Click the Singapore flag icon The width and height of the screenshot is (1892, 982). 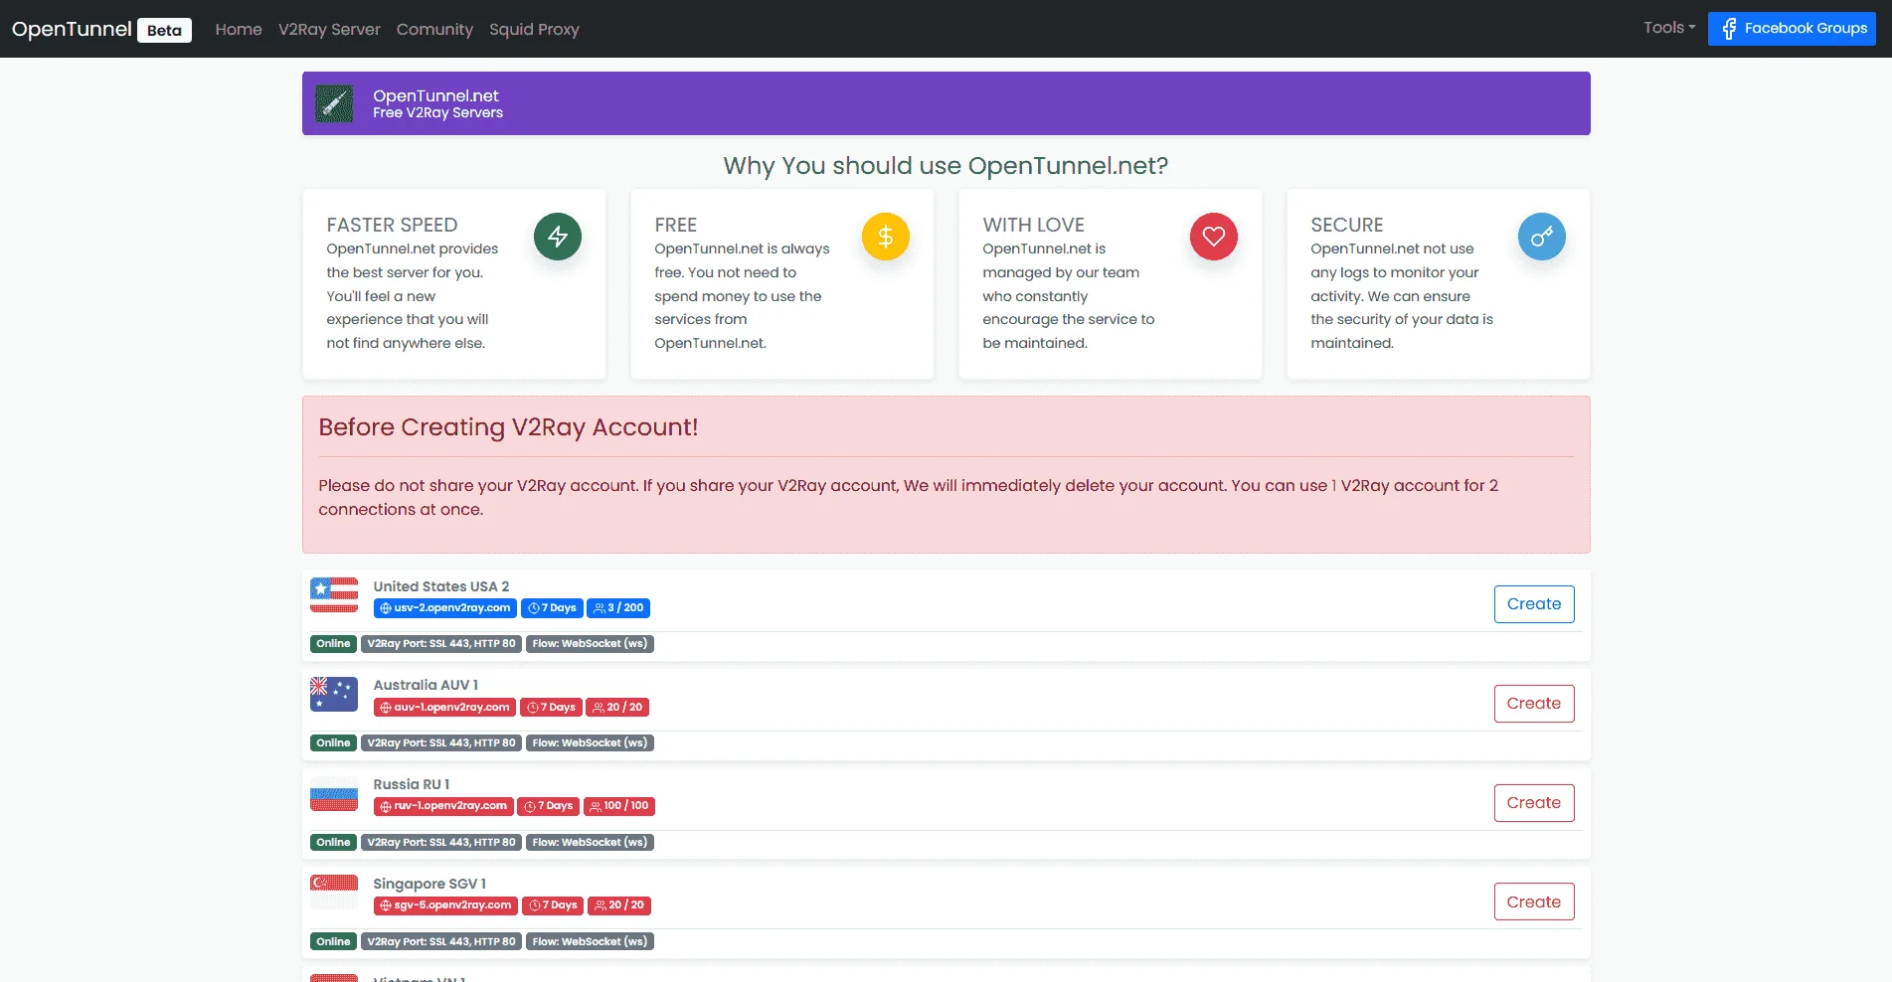point(334,893)
